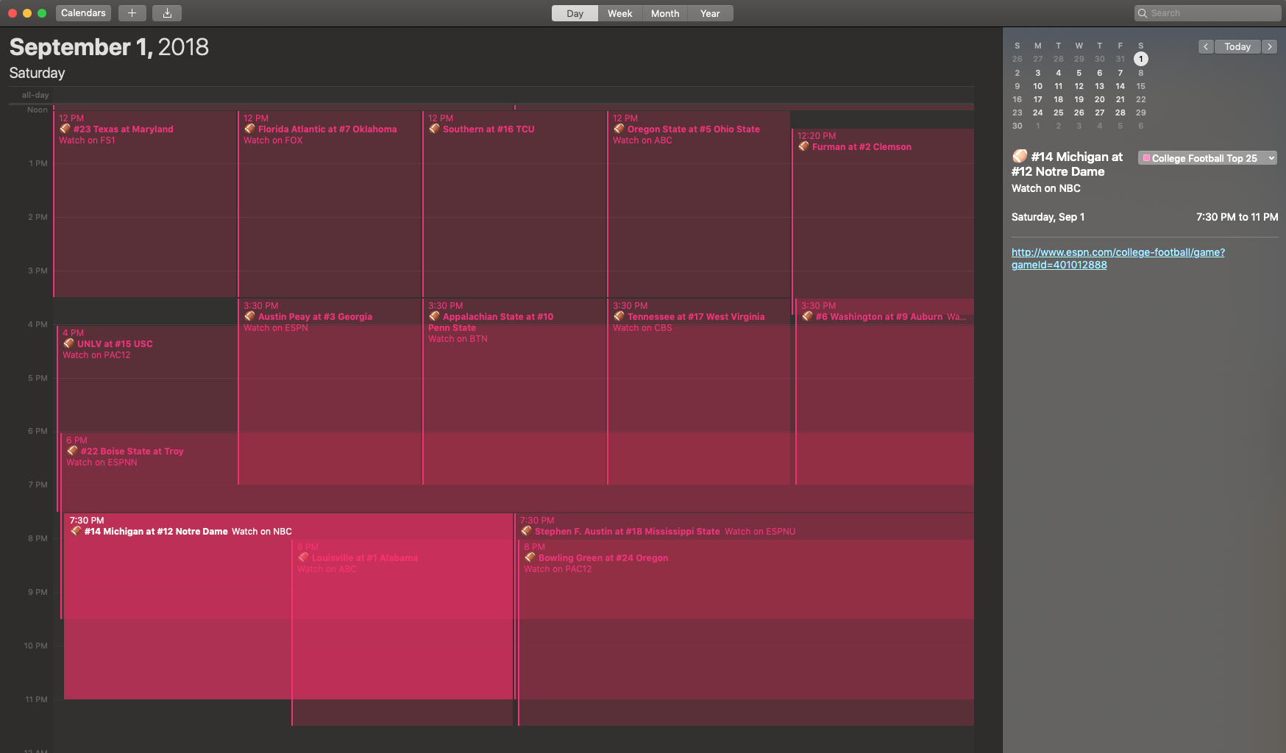
Task: Select Appalachian State at #10 Penn State event
Action: [514, 391]
